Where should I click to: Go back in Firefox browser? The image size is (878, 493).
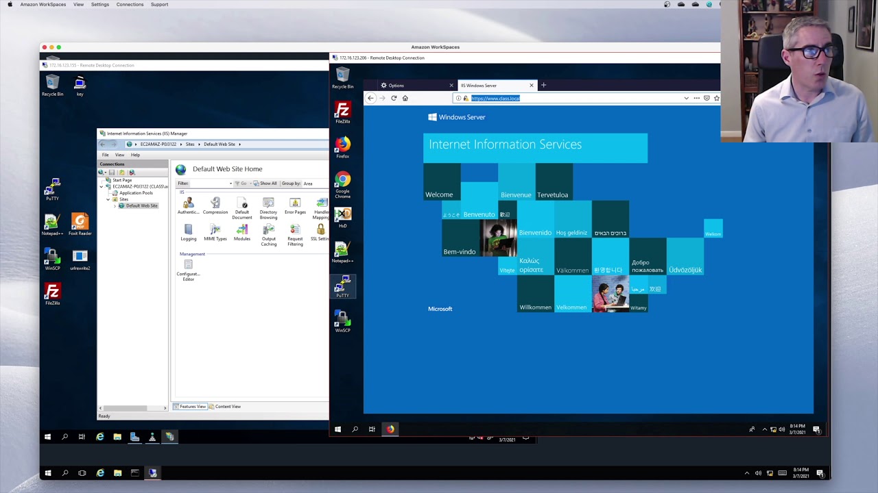click(x=370, y=98)
